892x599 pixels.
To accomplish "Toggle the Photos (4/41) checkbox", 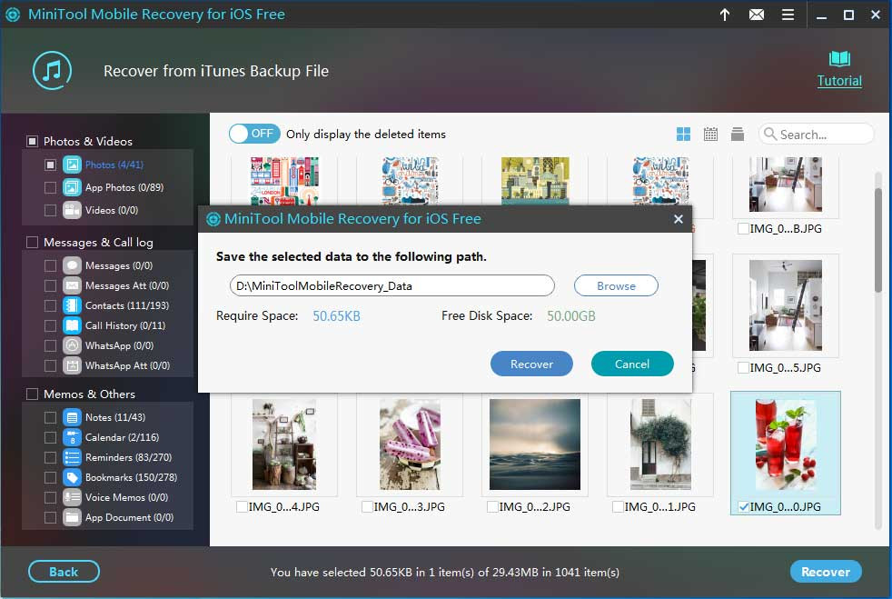I will [50, 165].
